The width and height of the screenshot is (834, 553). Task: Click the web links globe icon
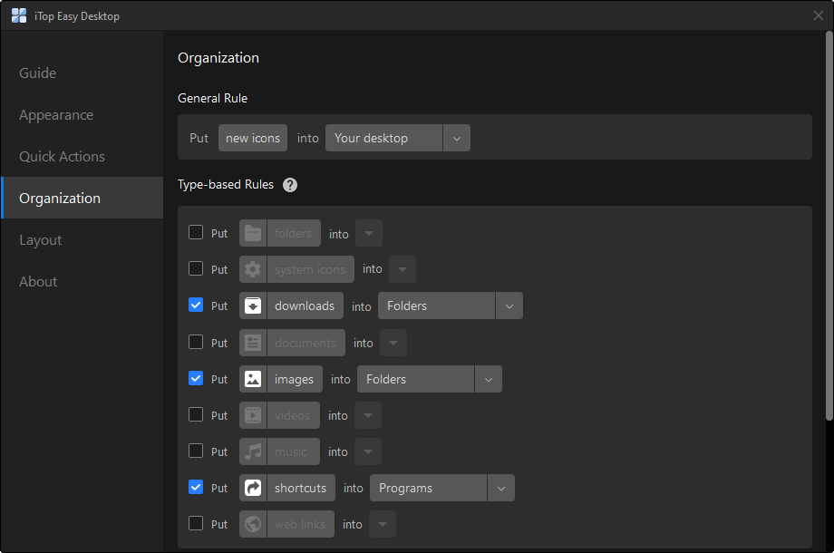pyautogui.click(x=253, y=524)
